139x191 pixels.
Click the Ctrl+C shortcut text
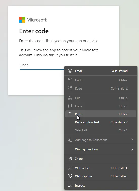coord(123,106)
